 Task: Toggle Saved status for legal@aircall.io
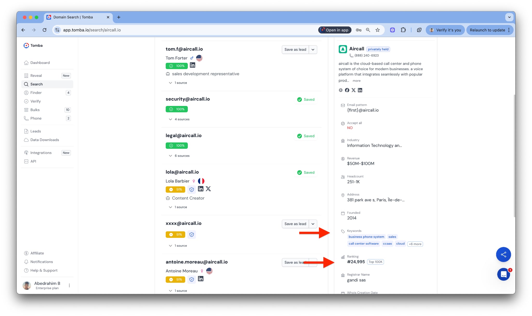(x=306, y=136)
